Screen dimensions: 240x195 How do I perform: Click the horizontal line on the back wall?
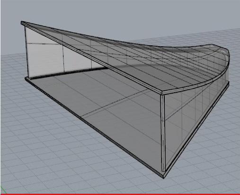tap(44, 44)
